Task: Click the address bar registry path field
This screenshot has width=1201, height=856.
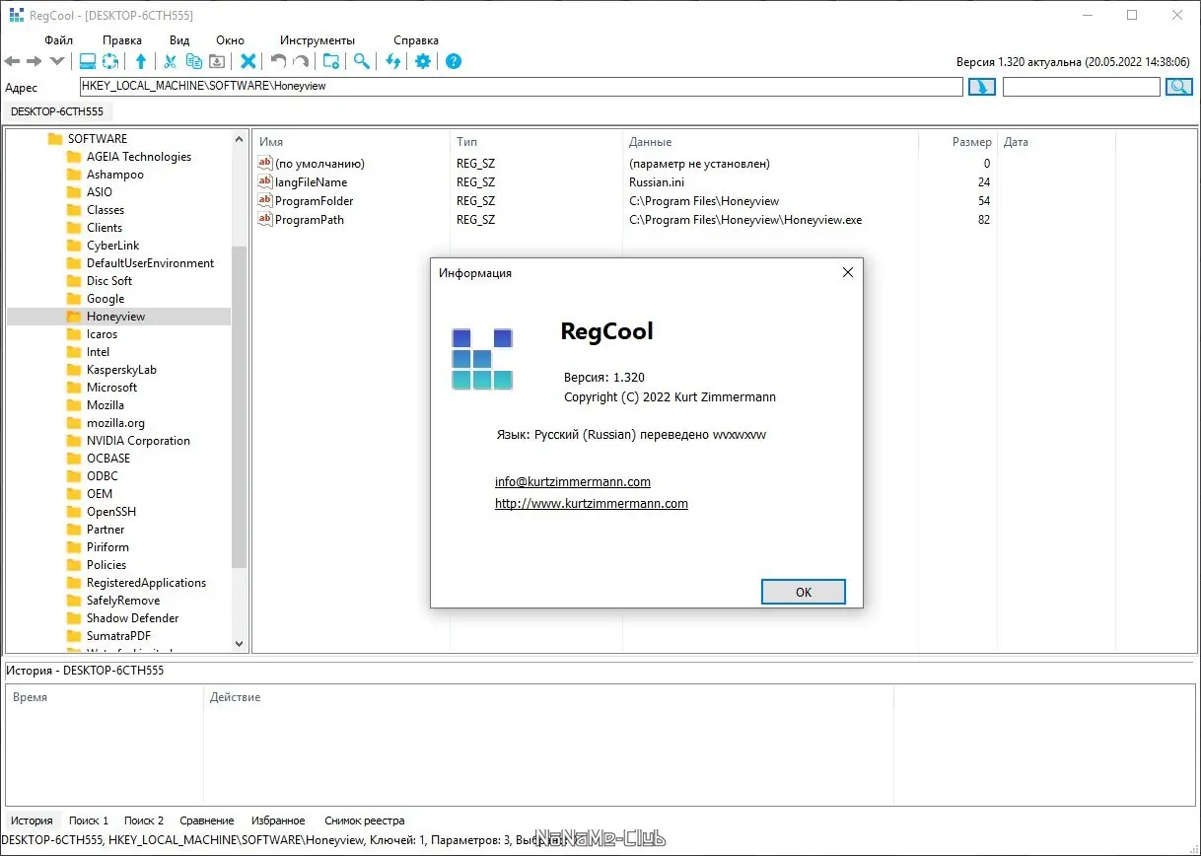Action: [521, 87]
